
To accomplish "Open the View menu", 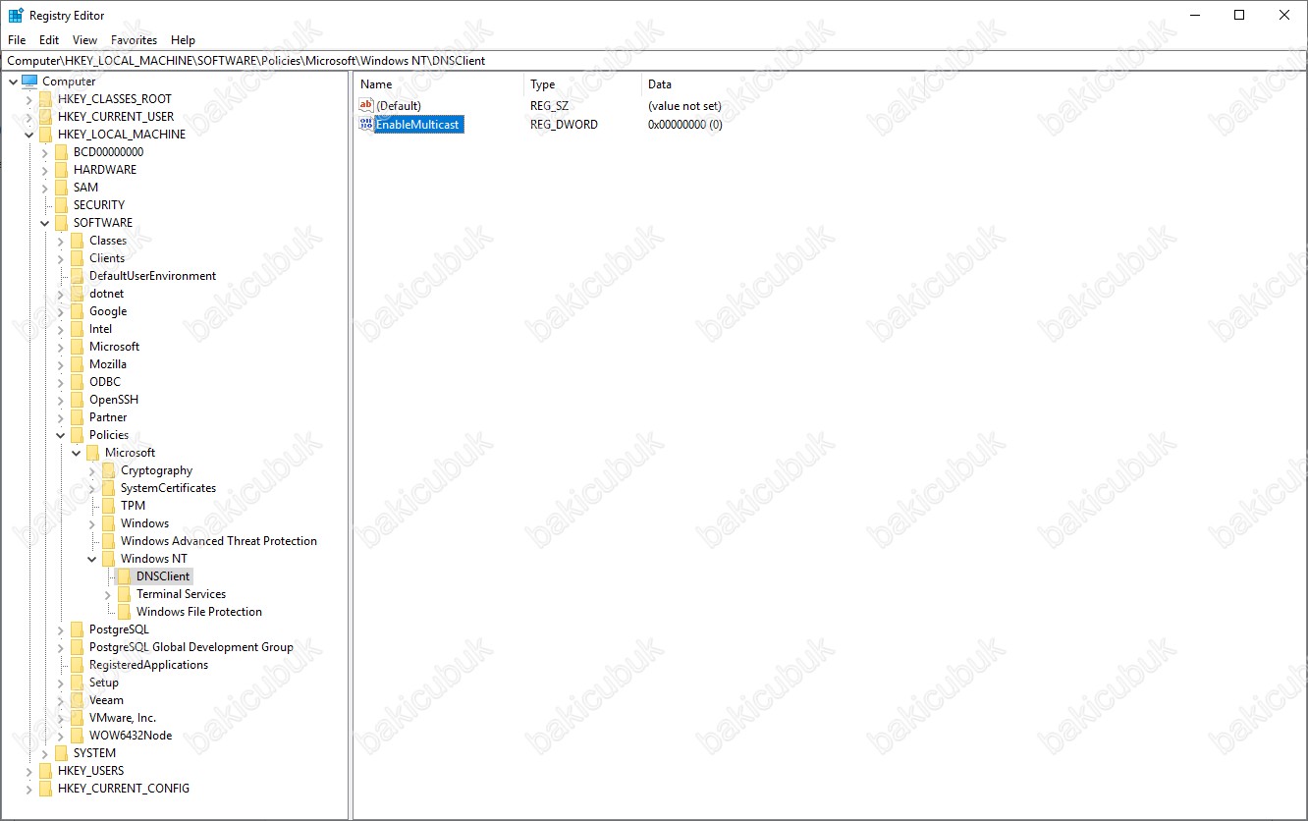I will pos(84,40).
